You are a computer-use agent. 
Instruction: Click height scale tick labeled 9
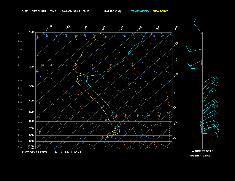coord(19,88)
